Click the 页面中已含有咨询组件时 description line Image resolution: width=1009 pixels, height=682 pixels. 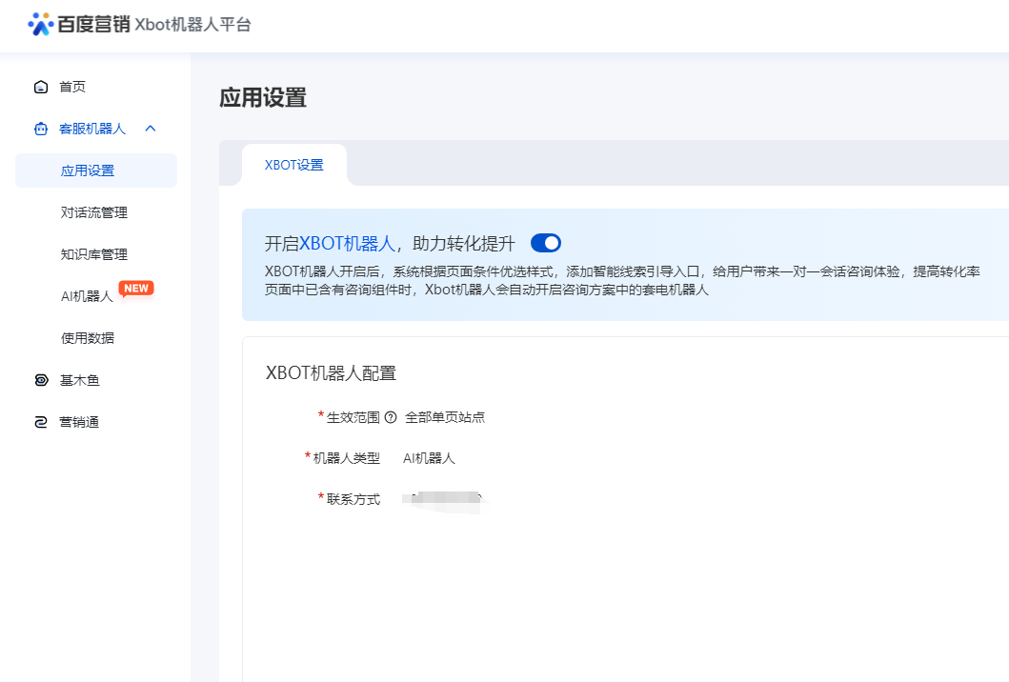tap(487, 290)
